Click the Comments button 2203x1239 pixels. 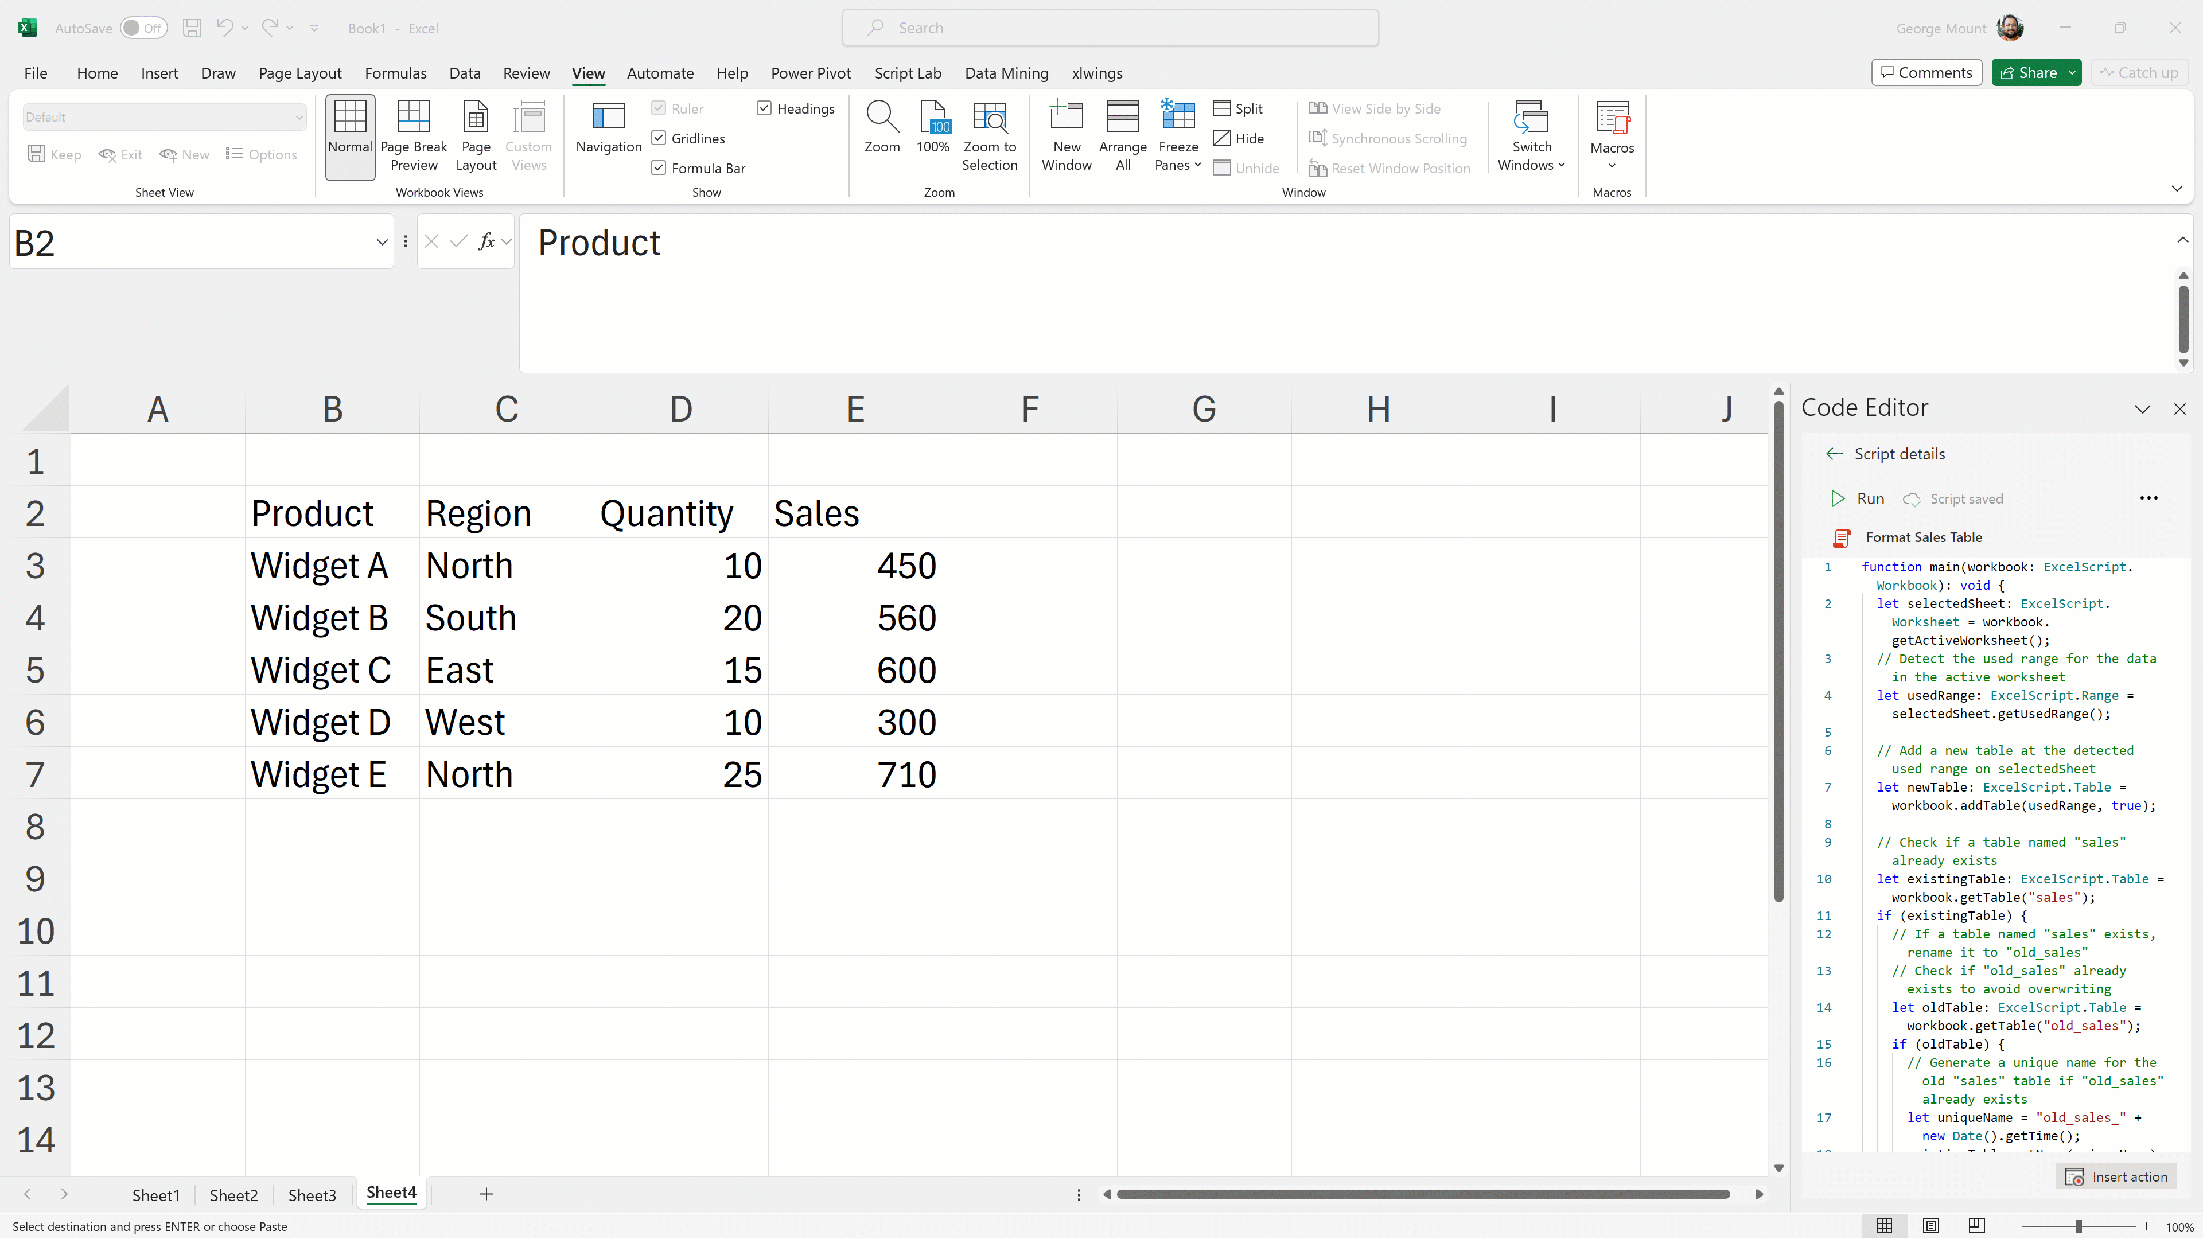coord(1926,73)
